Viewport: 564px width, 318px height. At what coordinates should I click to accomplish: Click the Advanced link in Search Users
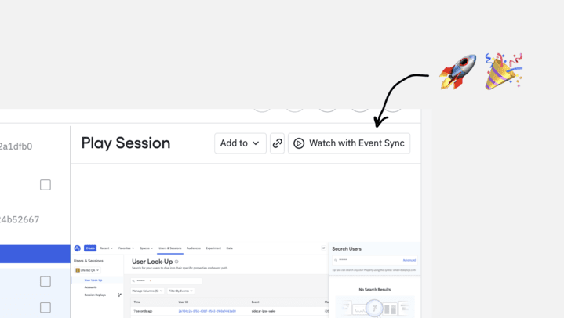click(x=409, y=260)
